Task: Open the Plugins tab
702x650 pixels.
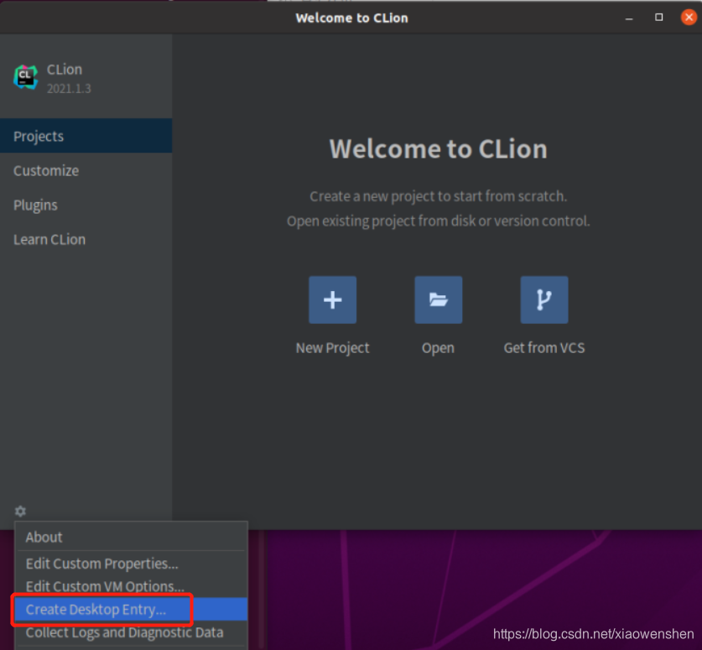Action: (x=86, y=205)
